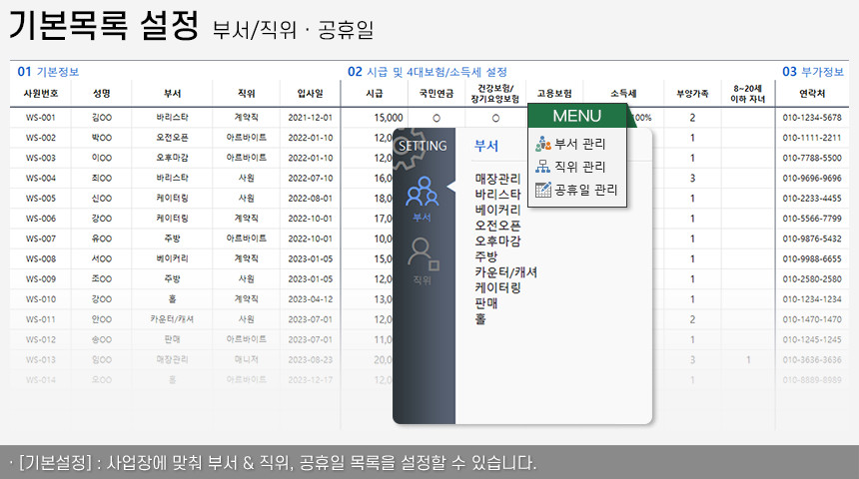Toggle 건강보험 circle for WS-001

(495, 118)
